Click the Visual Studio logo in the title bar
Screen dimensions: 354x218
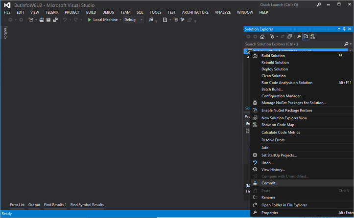click(7, 5)
